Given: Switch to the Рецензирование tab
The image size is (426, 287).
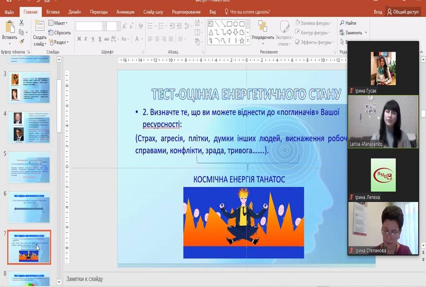Looking at the screenshot, I should coord(186,12).
